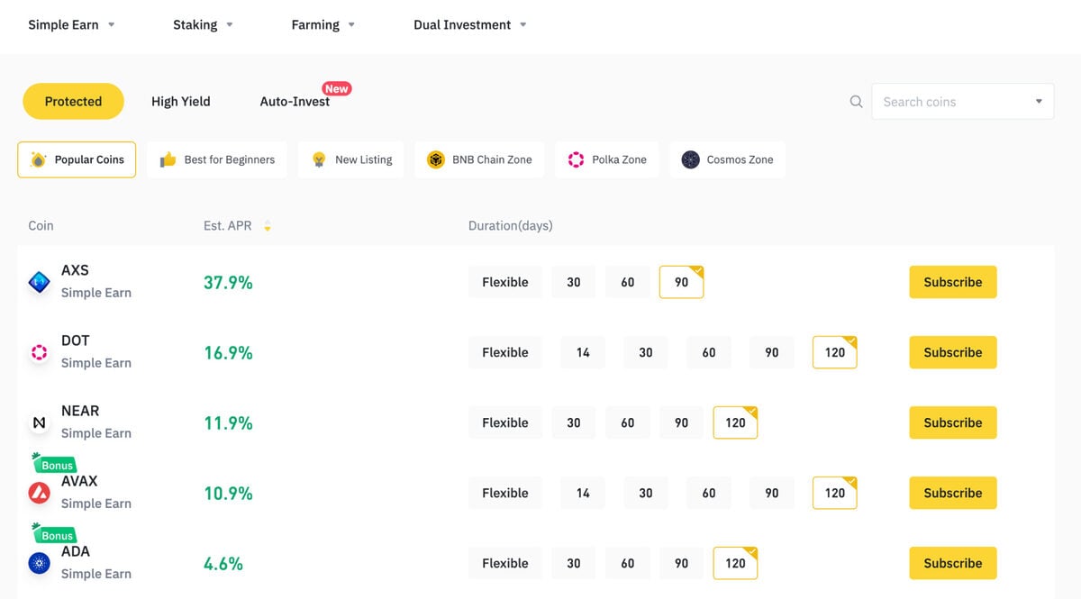Screen dimensions: 1081x599
Task: Show New Listing coins
Action: [351, 159]
